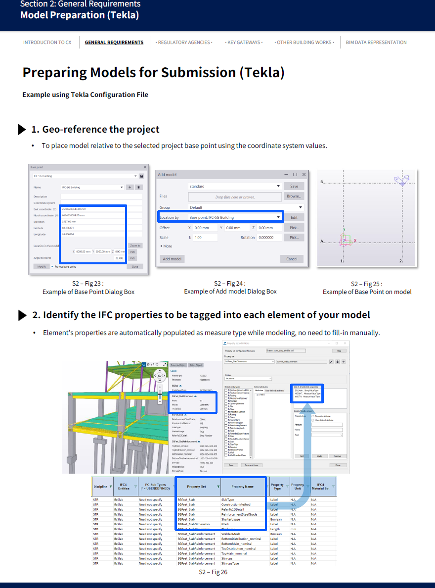Open the Entities Structural dropdown

coord(248,378)
